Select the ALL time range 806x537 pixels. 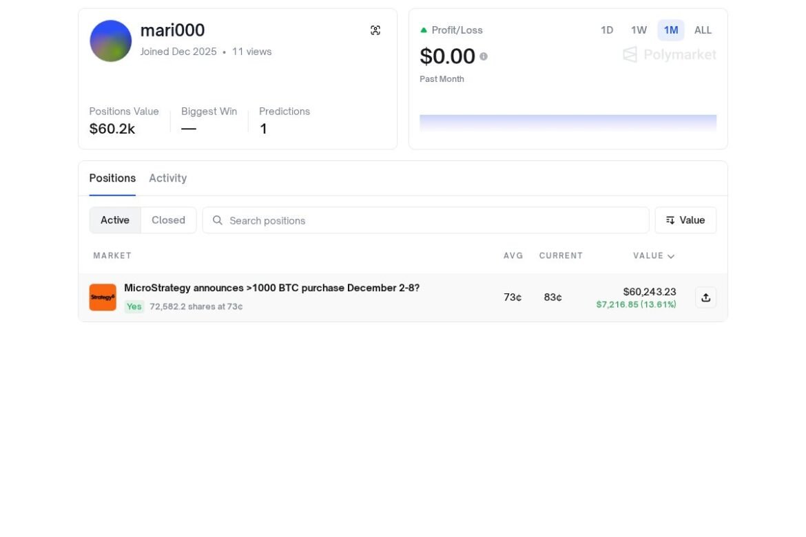coord(703,30)
